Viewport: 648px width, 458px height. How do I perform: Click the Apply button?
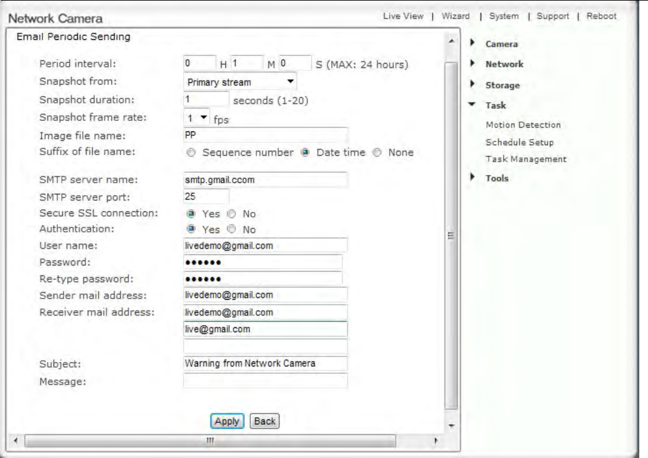[x=227, y=421]
